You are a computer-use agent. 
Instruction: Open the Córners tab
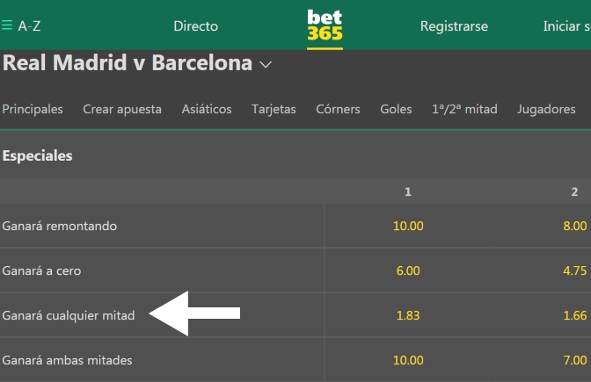tap(338, 109)
